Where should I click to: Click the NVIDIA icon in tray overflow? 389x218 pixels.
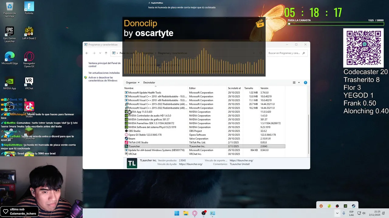point(345,206)
